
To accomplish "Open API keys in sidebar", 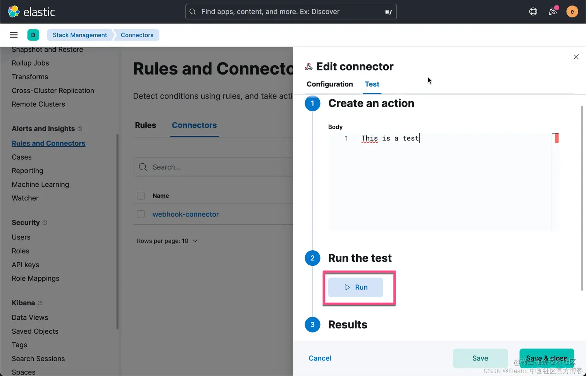I will coord(26,265).
